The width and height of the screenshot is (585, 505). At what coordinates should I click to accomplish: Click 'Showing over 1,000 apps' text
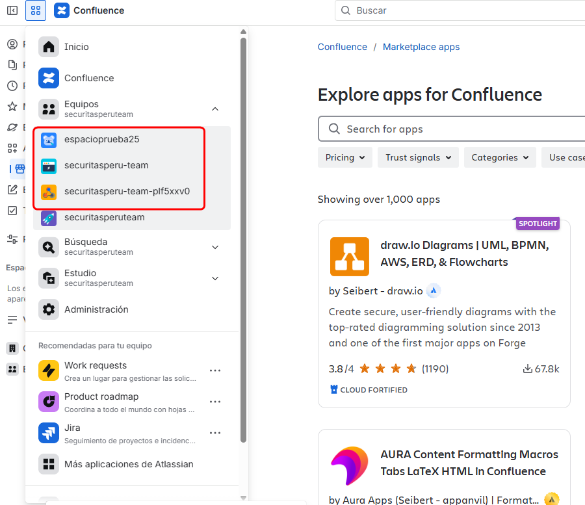pos(379,200)
